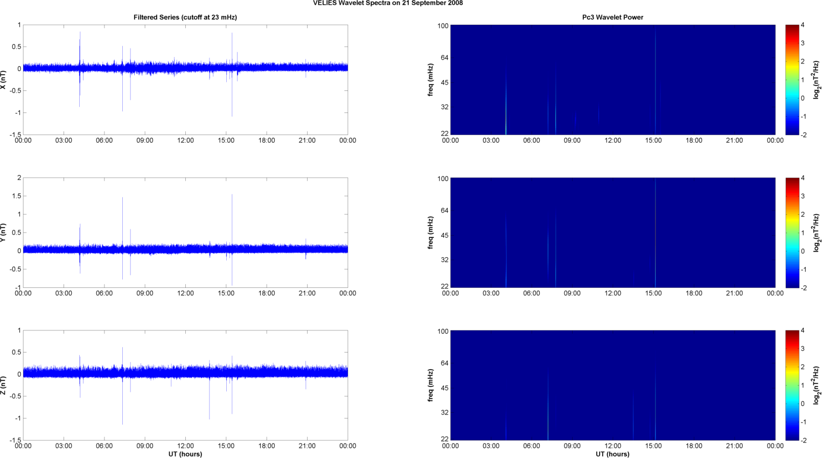Click inside the X filtered series plot
Viewport: 822px width, 458px height.
click(185, 80)
